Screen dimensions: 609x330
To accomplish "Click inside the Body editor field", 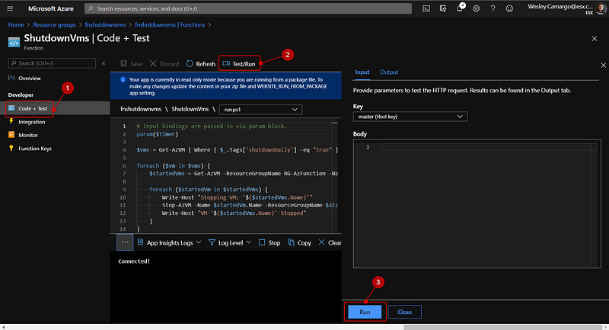I will 487,147.
